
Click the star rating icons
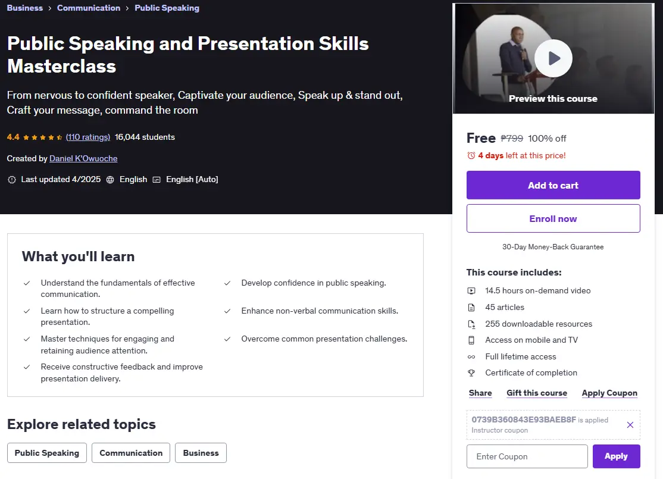pos(43,137)
